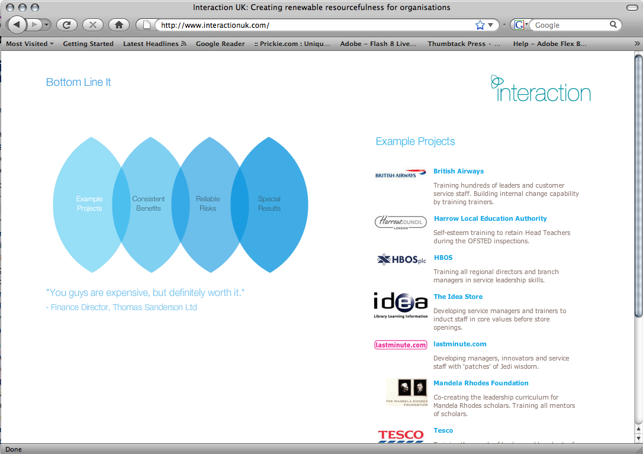Screen dimensions: 643x454
Task: Select the Special Results segment
Action: coord(269,204)
